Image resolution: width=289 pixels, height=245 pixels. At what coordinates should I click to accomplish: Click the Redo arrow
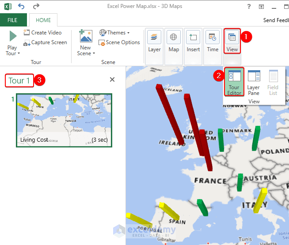36,7
